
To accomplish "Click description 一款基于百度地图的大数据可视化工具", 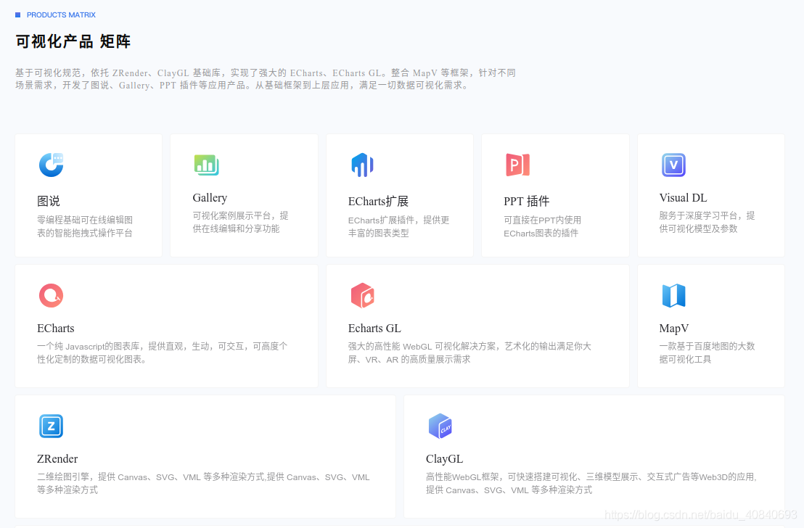I will [x=707, y=352].
